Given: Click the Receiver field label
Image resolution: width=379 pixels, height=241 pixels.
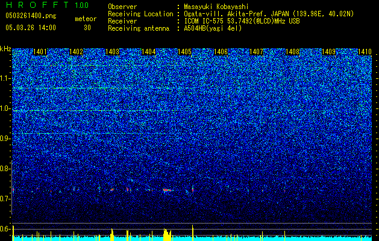Looking at the screenshot, I should [x=122, y=21].
